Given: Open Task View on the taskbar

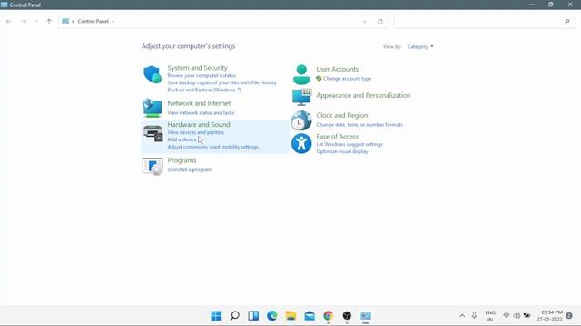Looking at the screenshot, I should pyautogui.click(x=253, y=316).
